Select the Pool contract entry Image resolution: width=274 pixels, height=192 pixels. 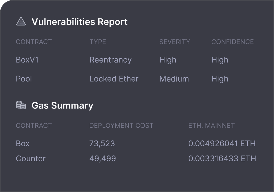tap(24, 79)
